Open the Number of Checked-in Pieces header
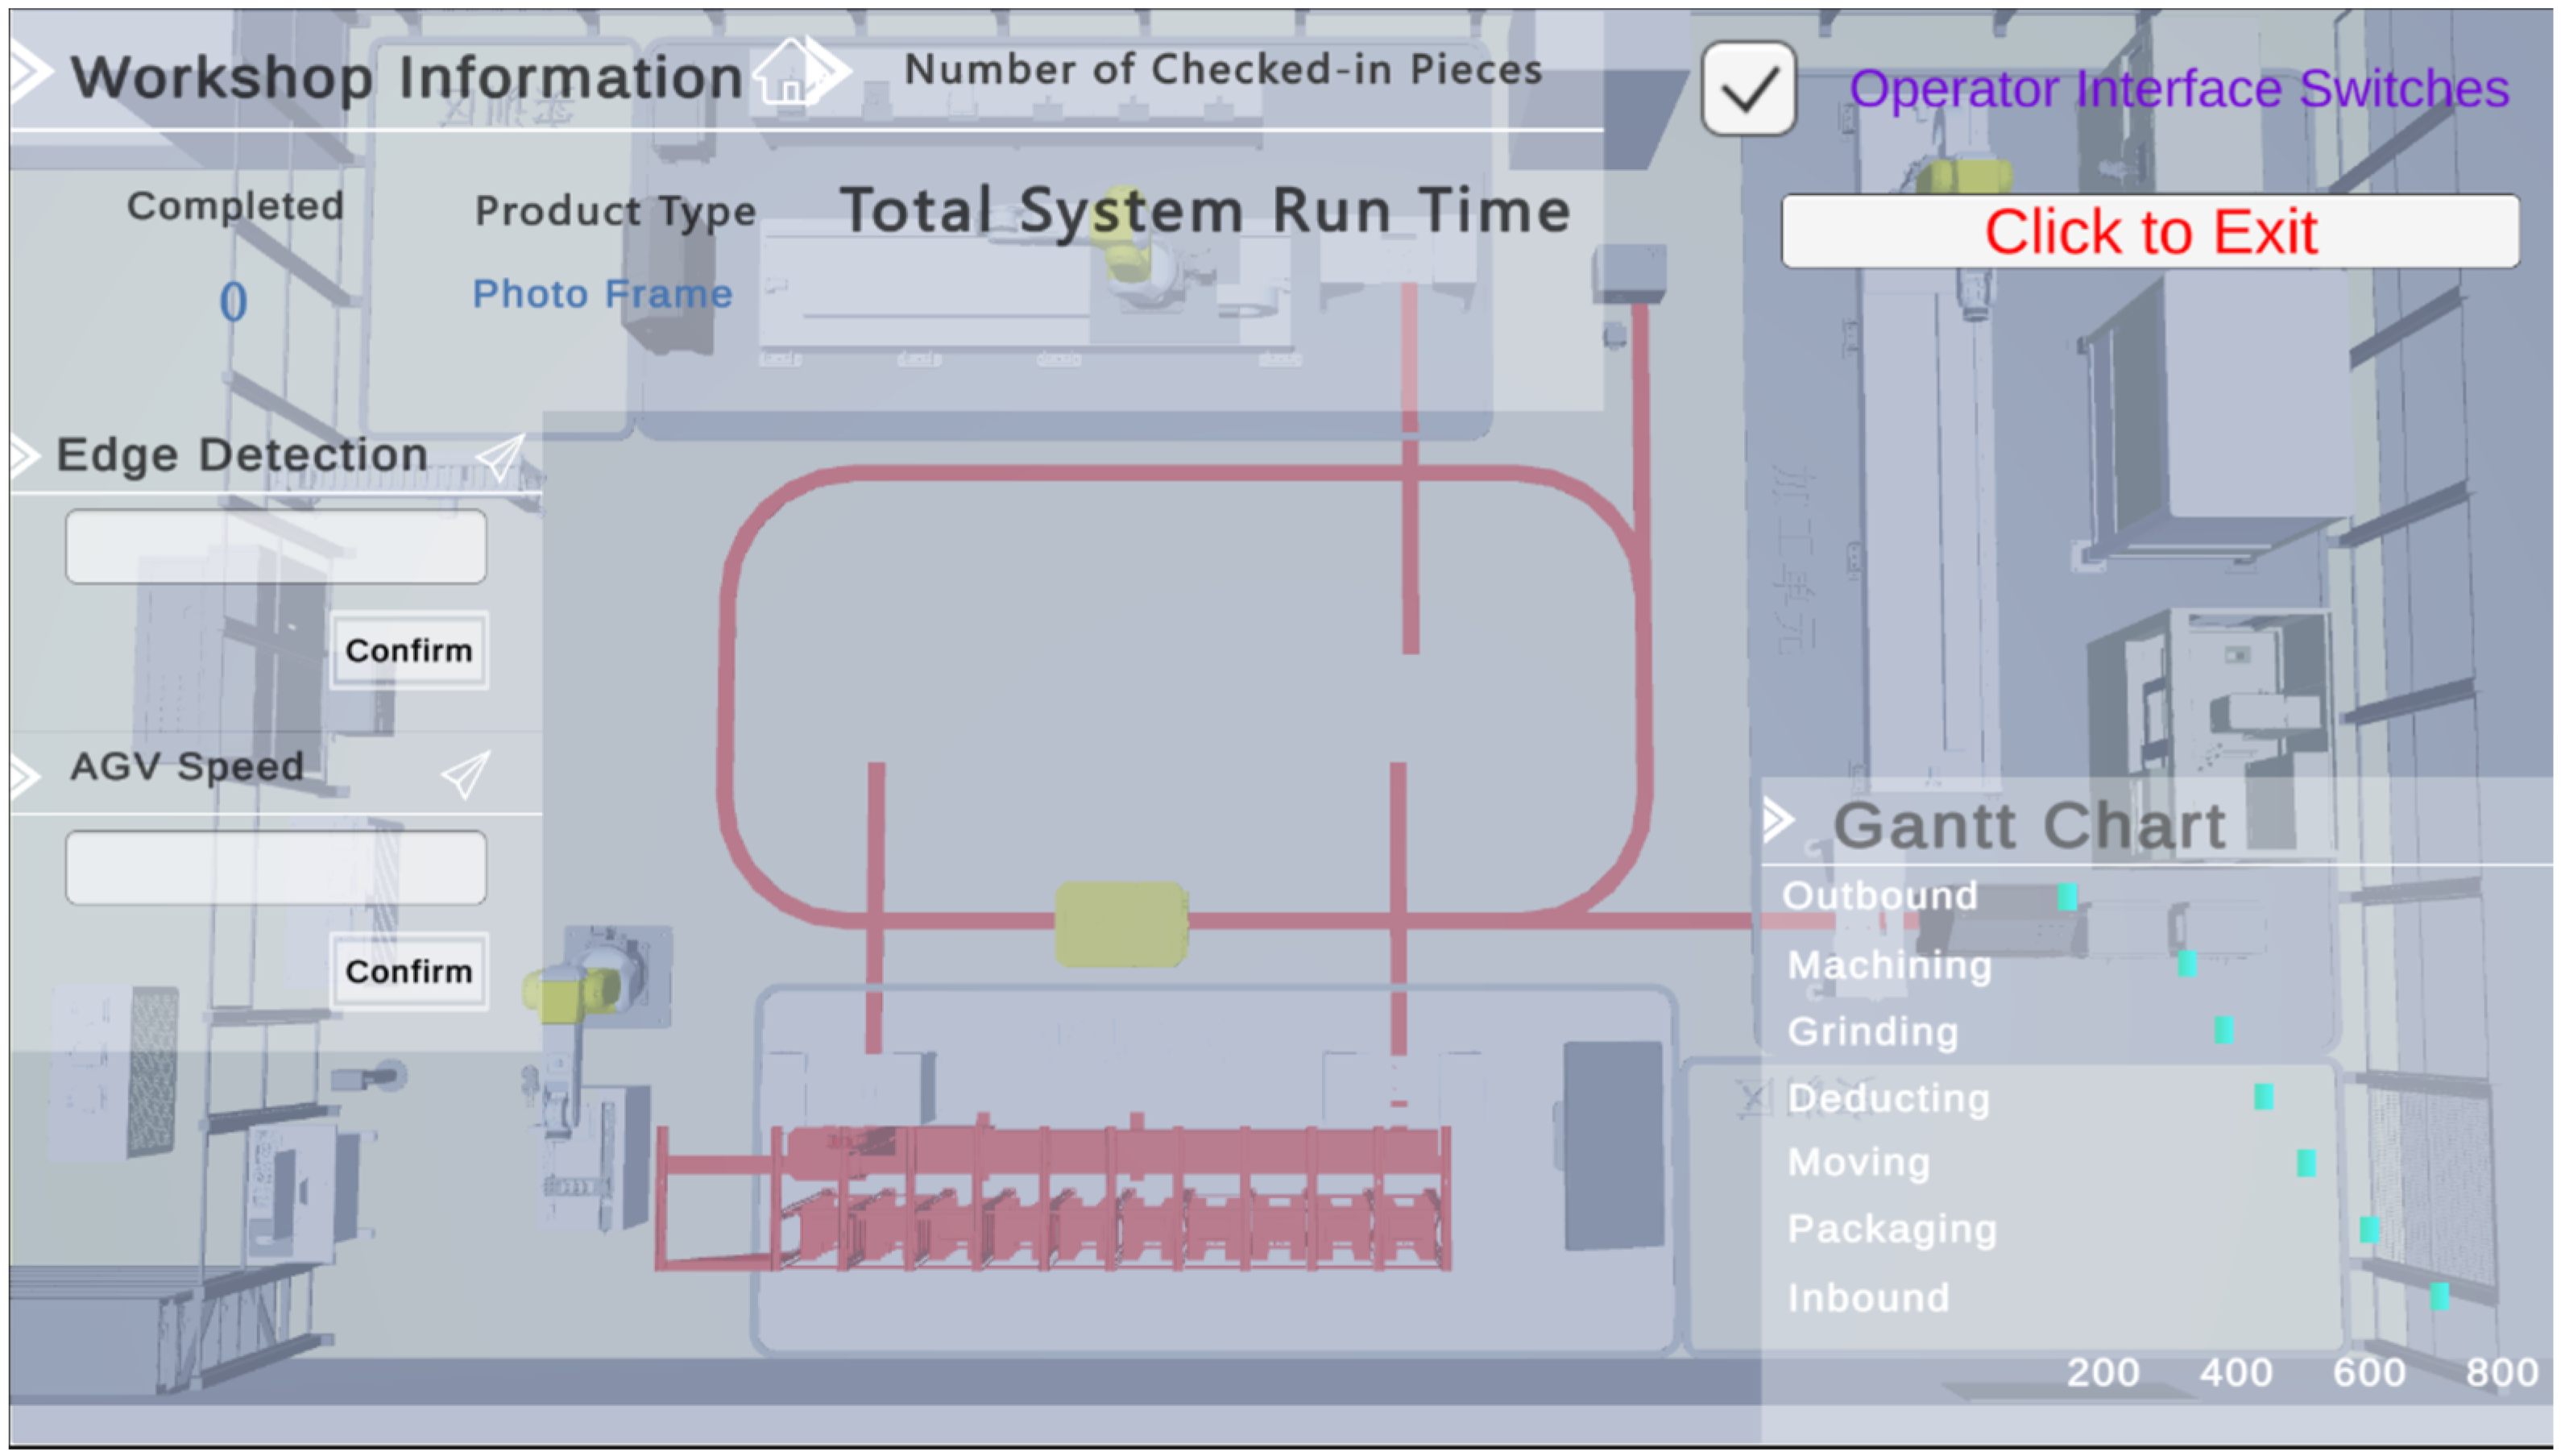 tap(1223, 70)
